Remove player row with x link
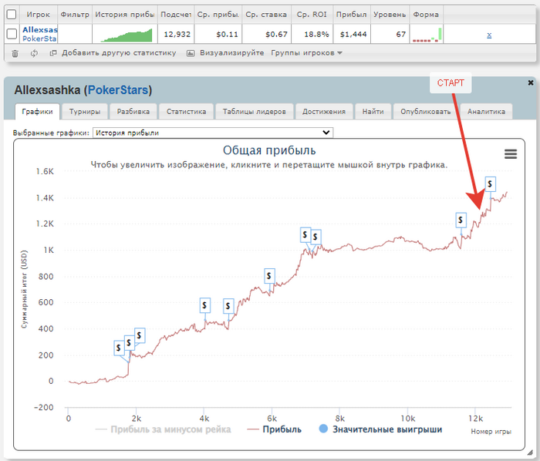 489,35
